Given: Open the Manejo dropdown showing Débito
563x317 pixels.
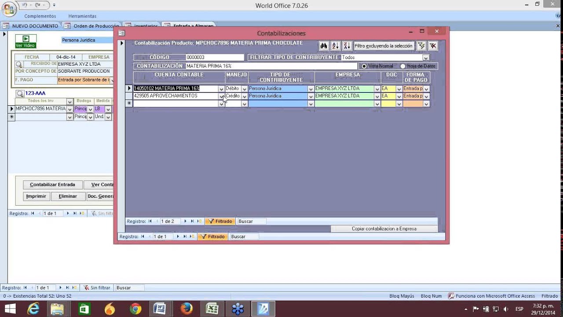Looking at the screenshot, I should (x=245, y=89).
